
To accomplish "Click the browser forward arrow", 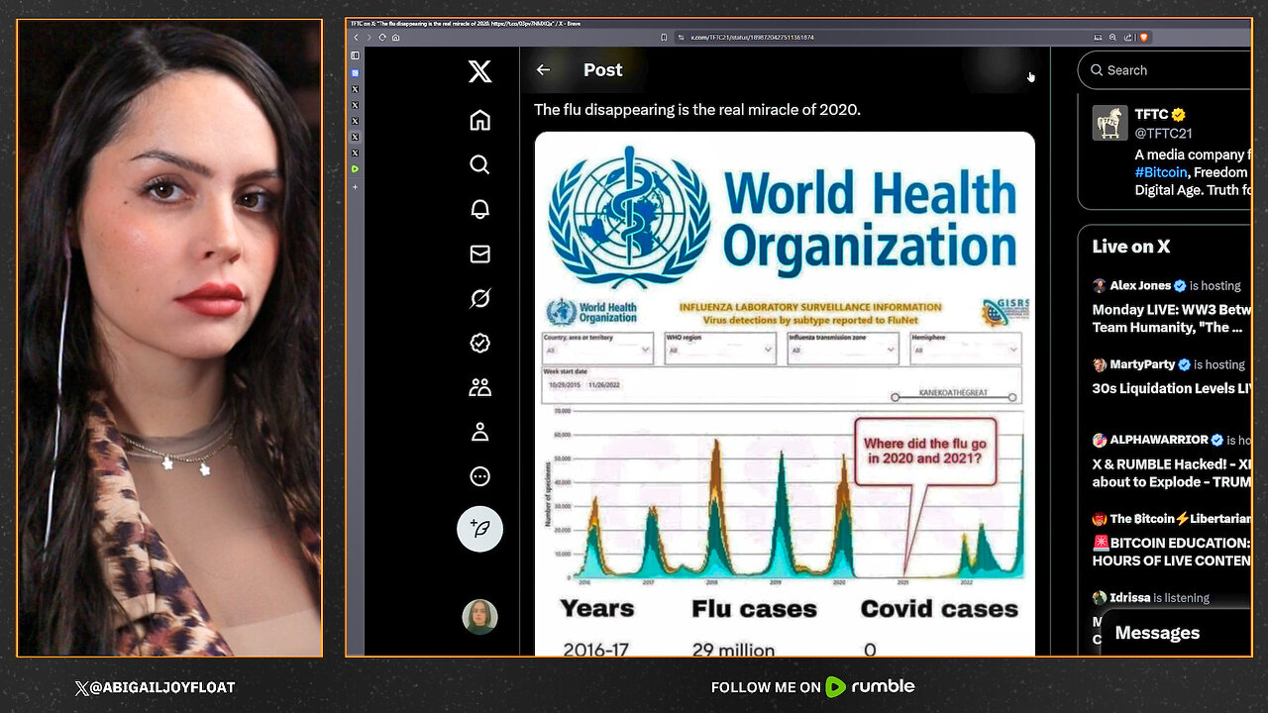I will (369, 37).
